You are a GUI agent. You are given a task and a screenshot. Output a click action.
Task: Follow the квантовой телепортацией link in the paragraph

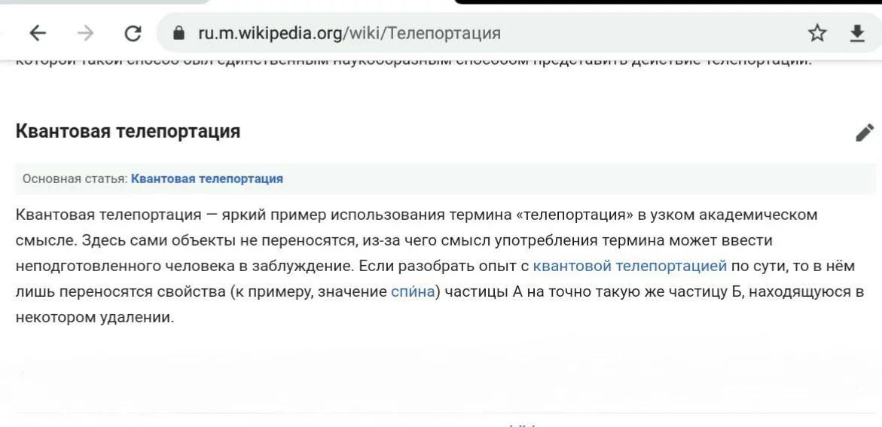[x=630, y=266]
